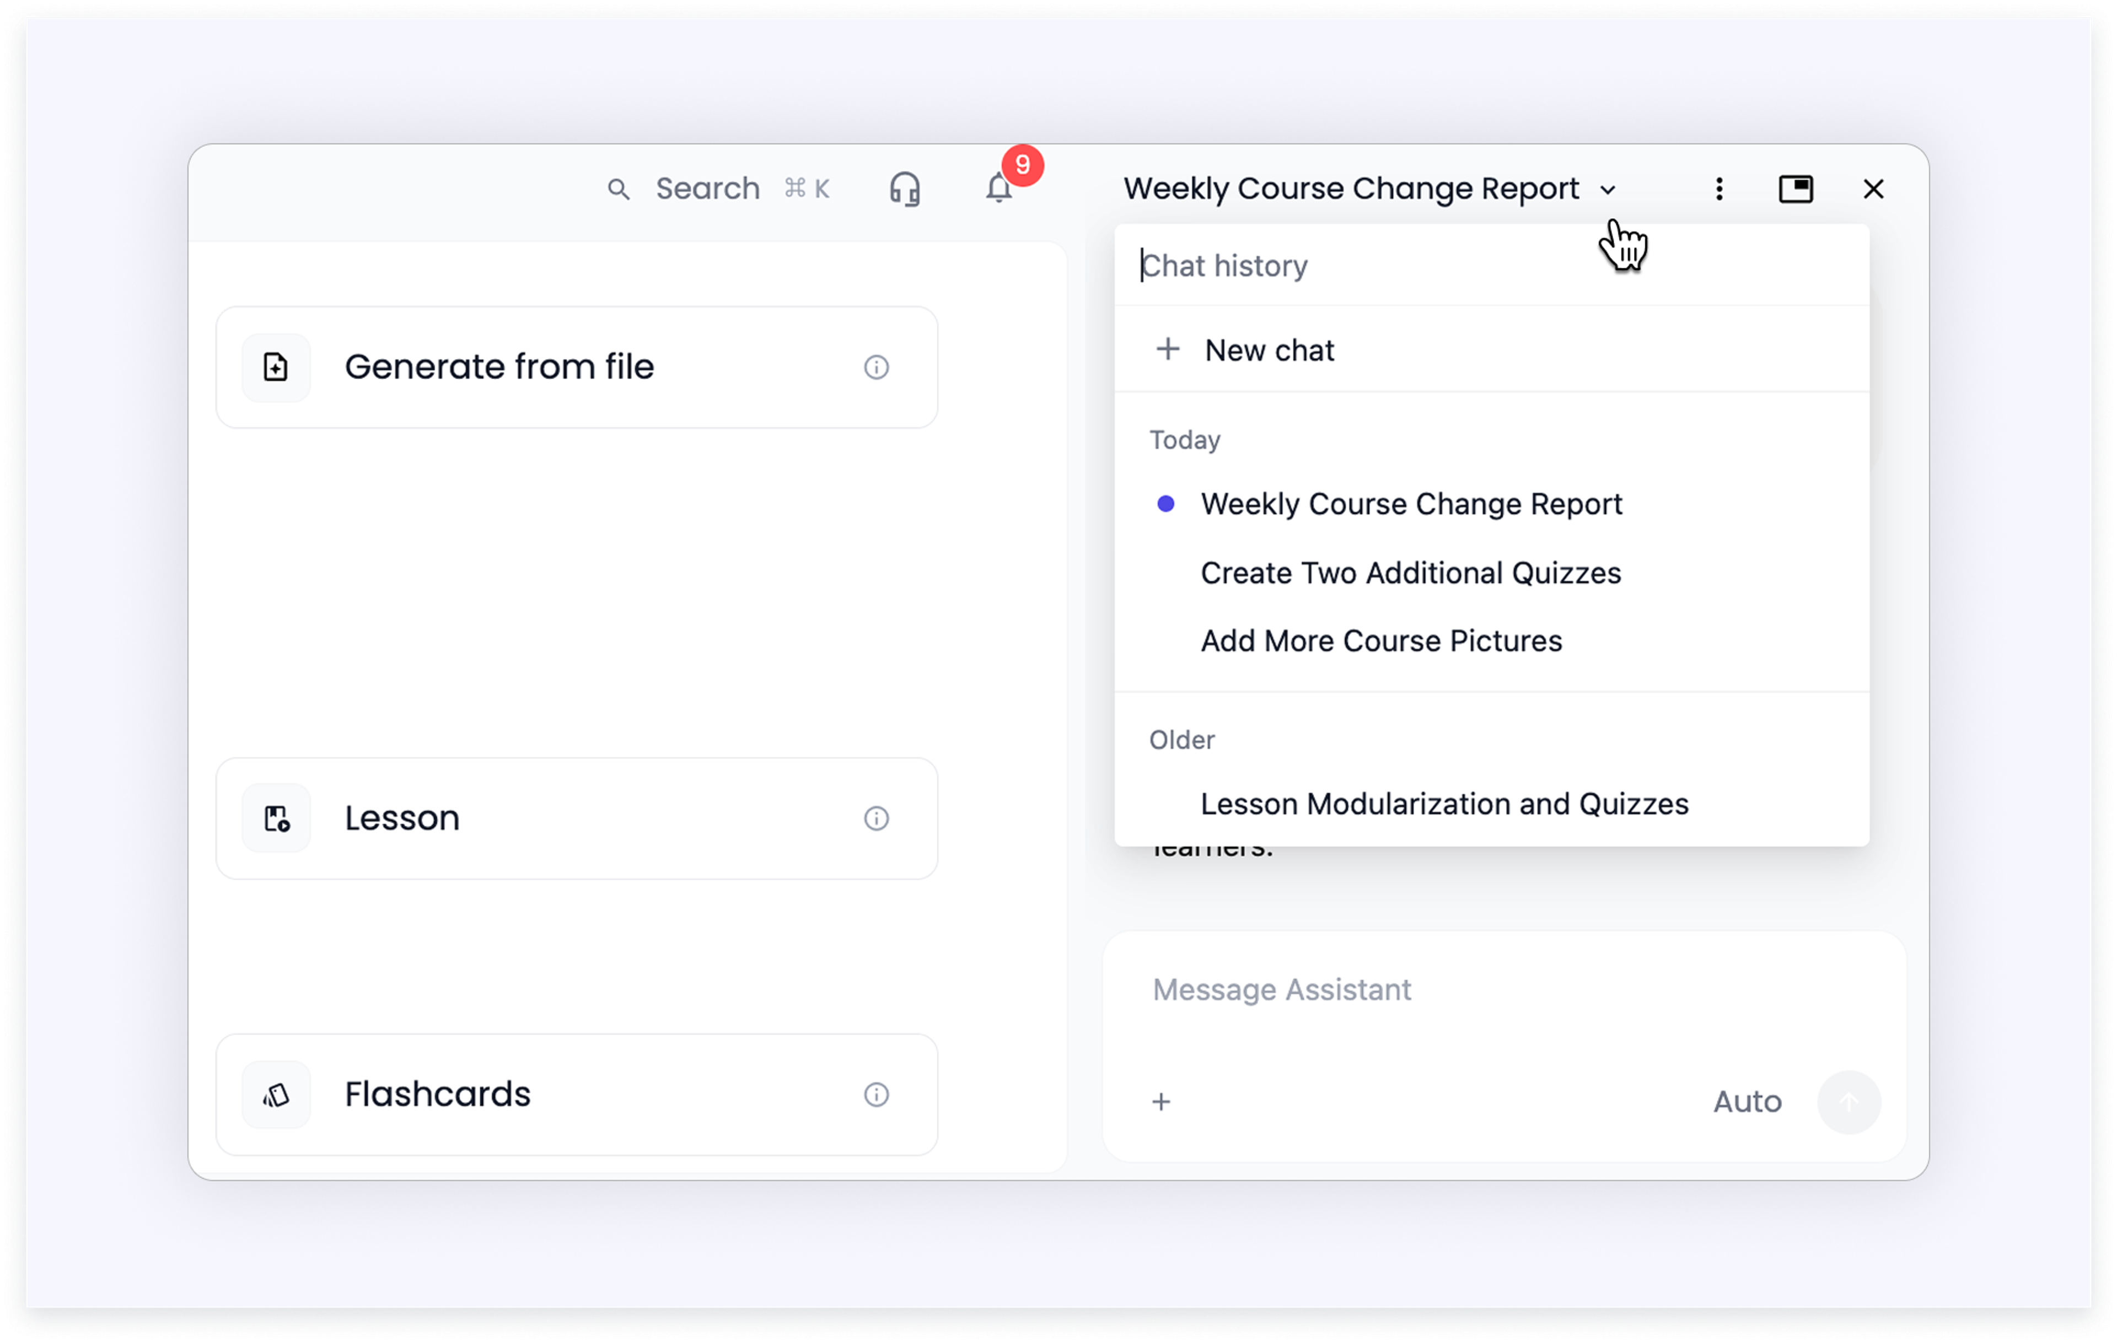Close the assistant panel with X

pyautogui.click(x=1873, y=189)
